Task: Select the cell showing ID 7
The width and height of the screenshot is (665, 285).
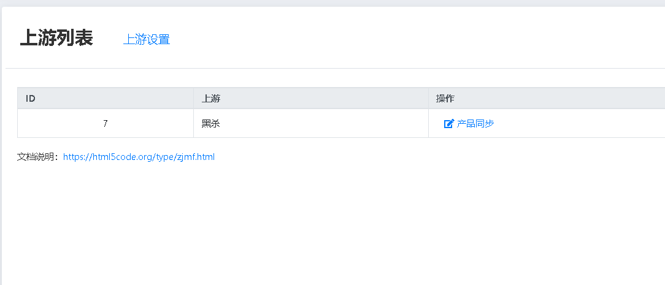Action: pos(105,123)
